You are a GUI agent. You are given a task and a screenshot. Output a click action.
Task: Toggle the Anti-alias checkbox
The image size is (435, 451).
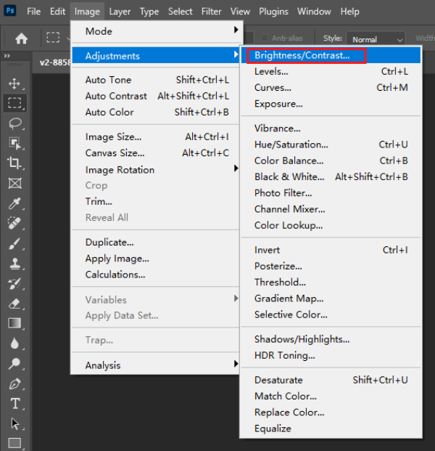pos(265,38)
